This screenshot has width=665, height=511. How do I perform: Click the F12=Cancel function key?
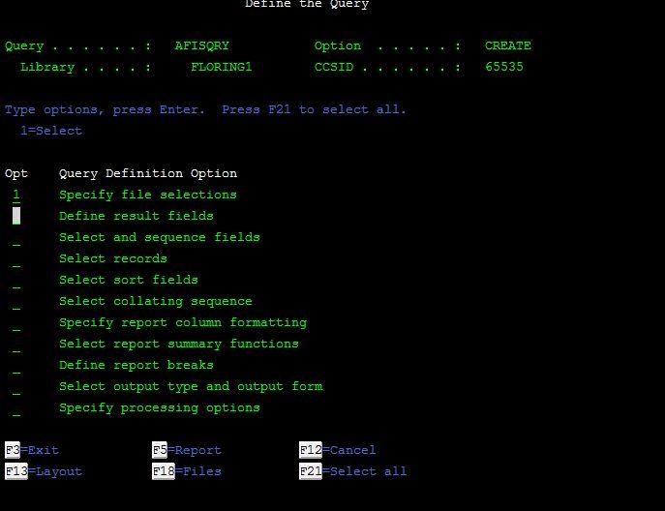[x=337, y=450]
